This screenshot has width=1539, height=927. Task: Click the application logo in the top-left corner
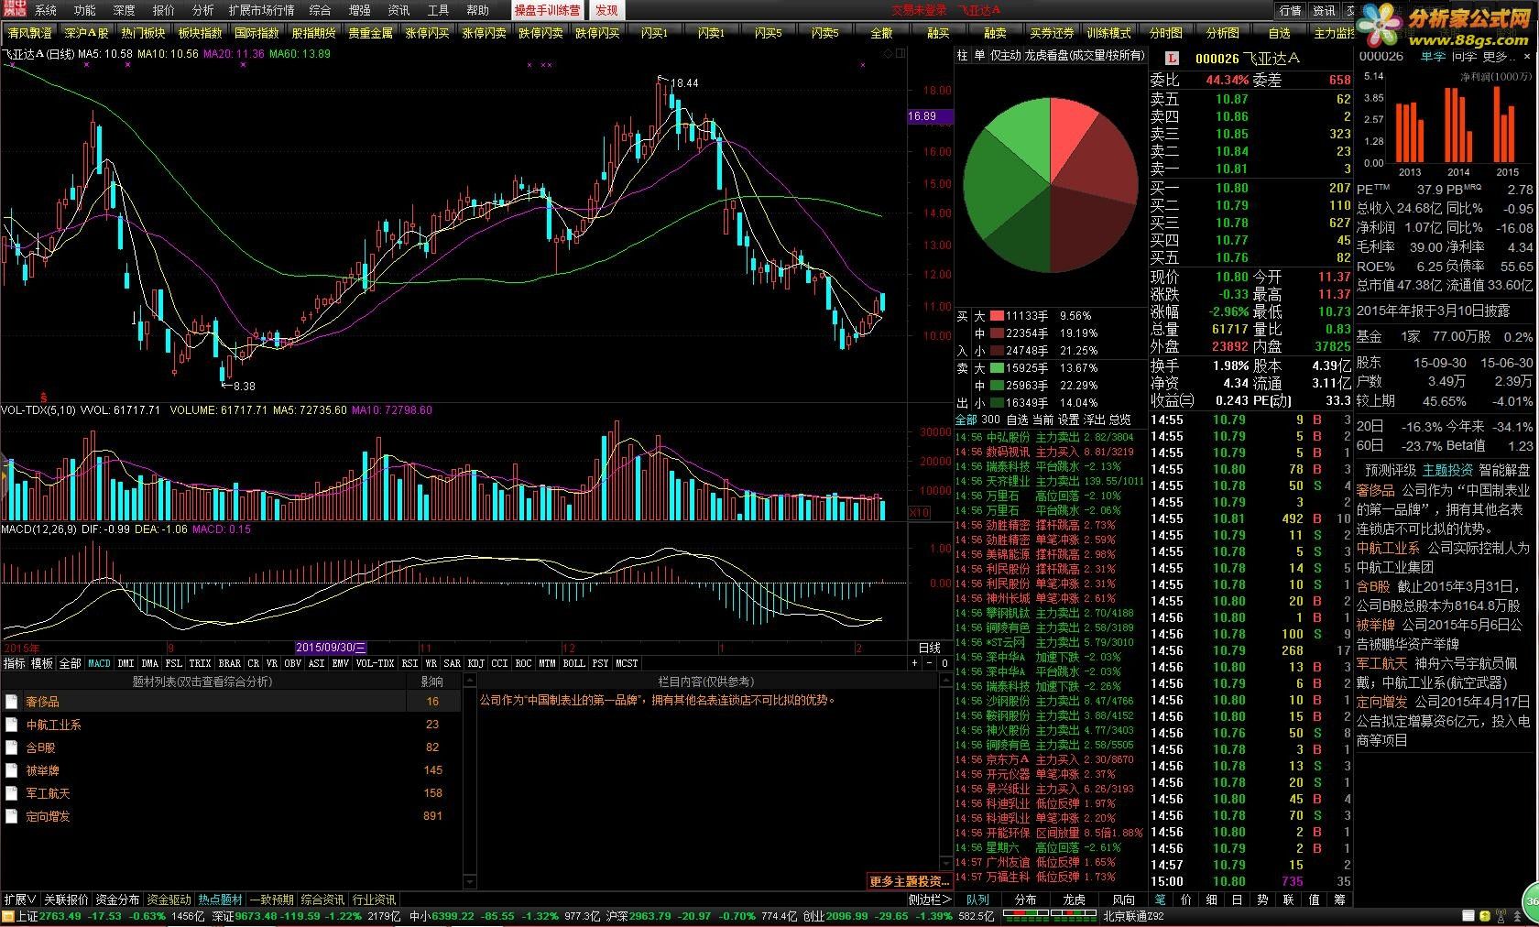[x=14, y=10]
